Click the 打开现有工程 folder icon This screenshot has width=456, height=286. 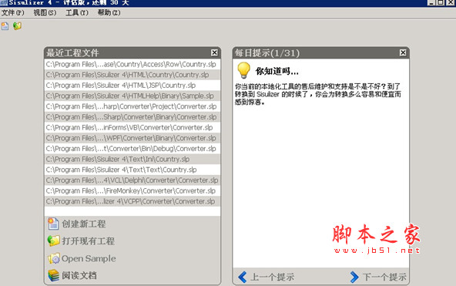[53, 241]
